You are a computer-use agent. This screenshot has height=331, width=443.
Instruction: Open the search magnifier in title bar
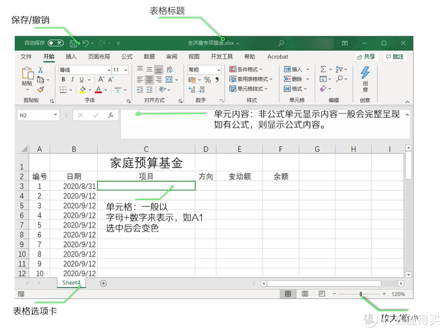tap(281, 43)
